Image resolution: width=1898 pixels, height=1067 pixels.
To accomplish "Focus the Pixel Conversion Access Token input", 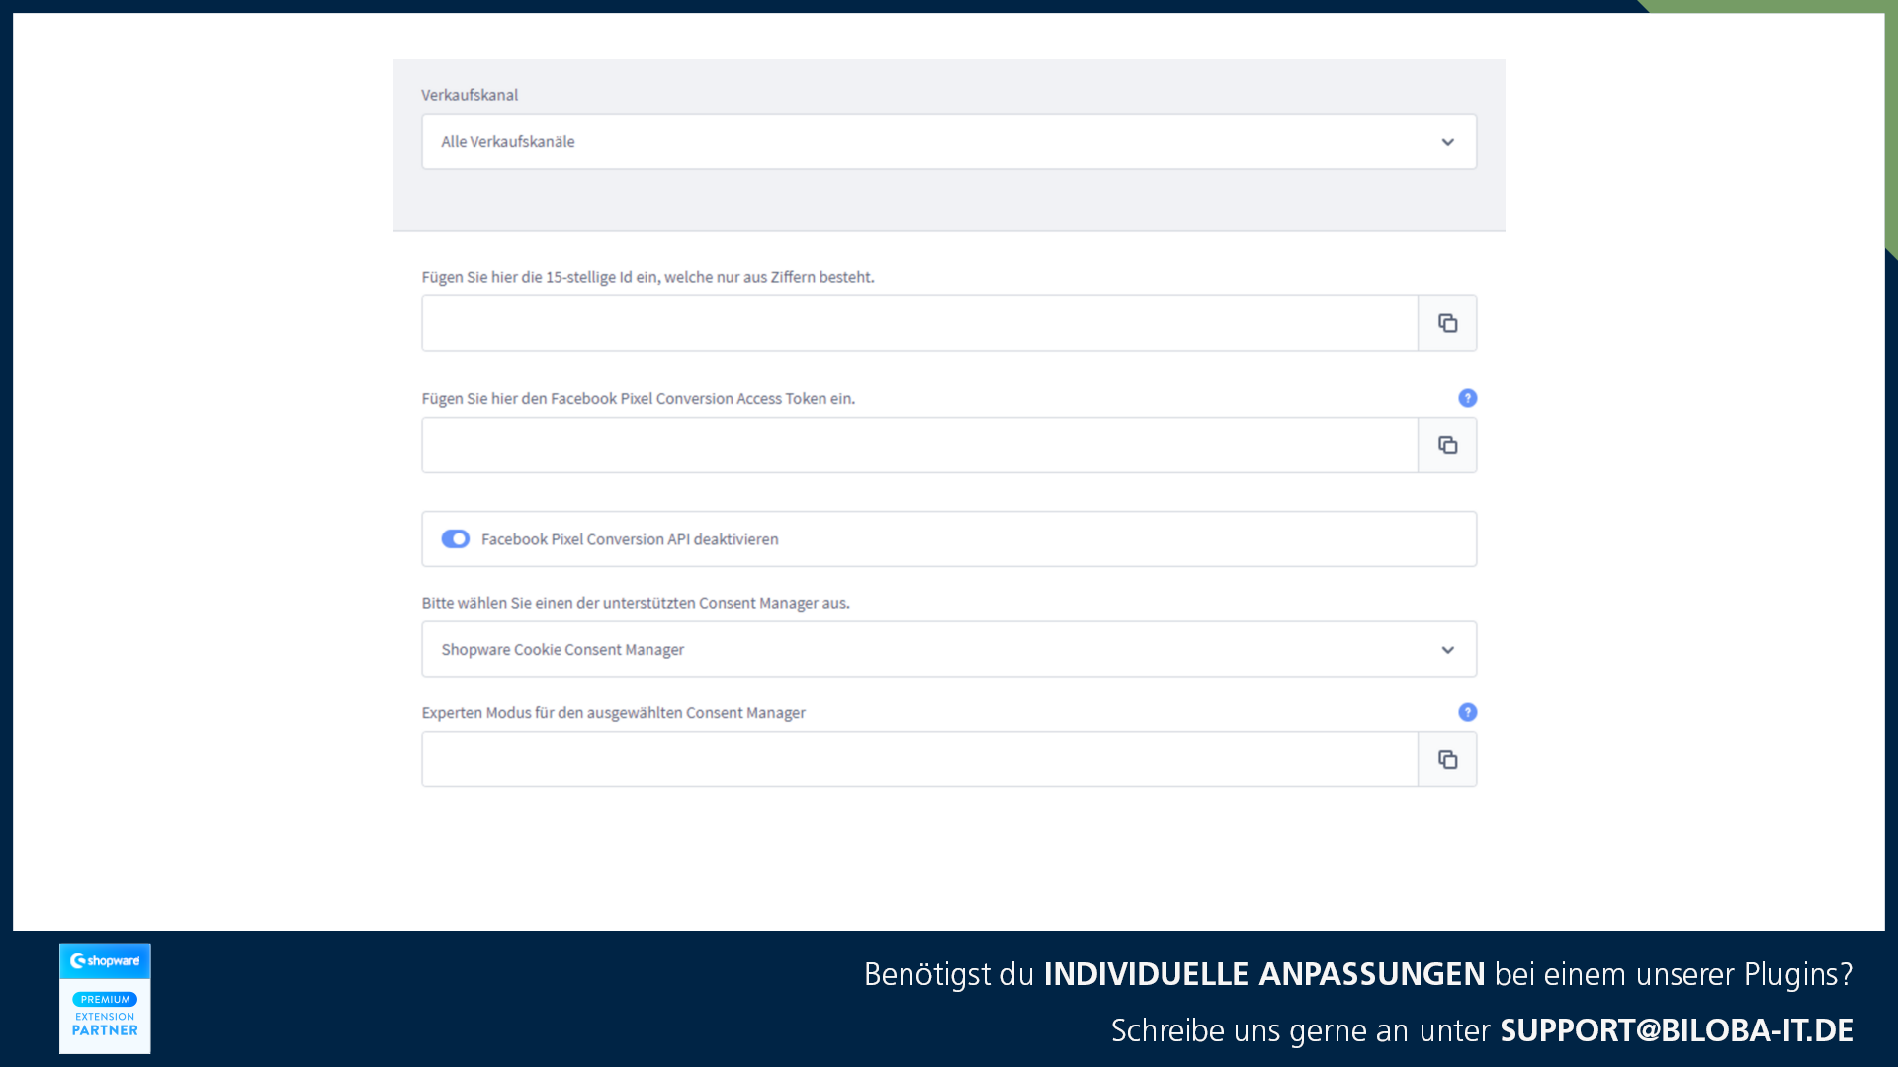I will click(x=919, y=445).
